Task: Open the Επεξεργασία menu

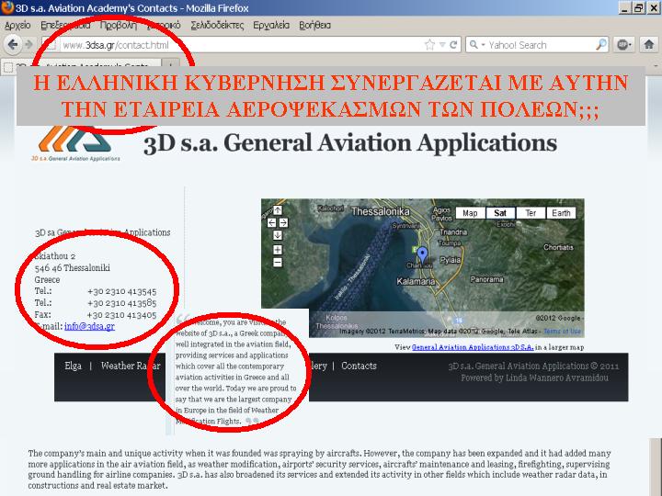Action: coord(65,26)
